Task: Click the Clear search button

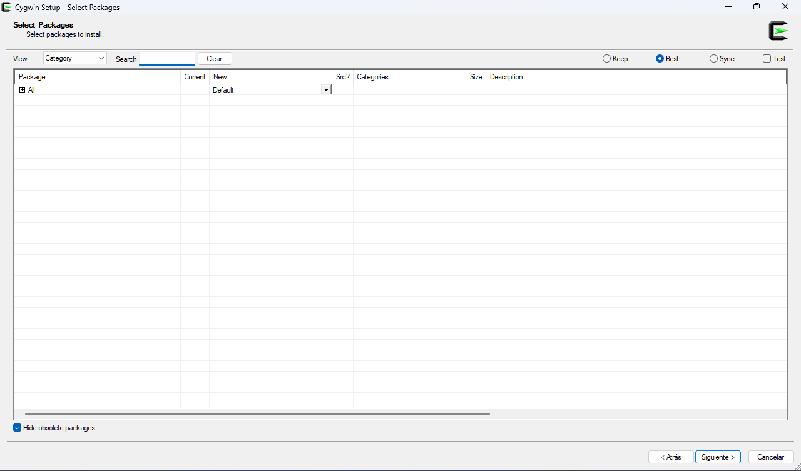Action: (215, 59)
